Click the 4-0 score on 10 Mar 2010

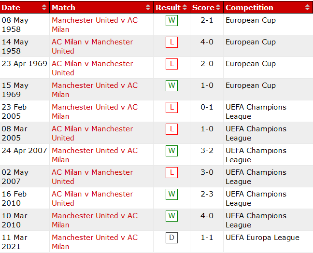click(207, 216)
